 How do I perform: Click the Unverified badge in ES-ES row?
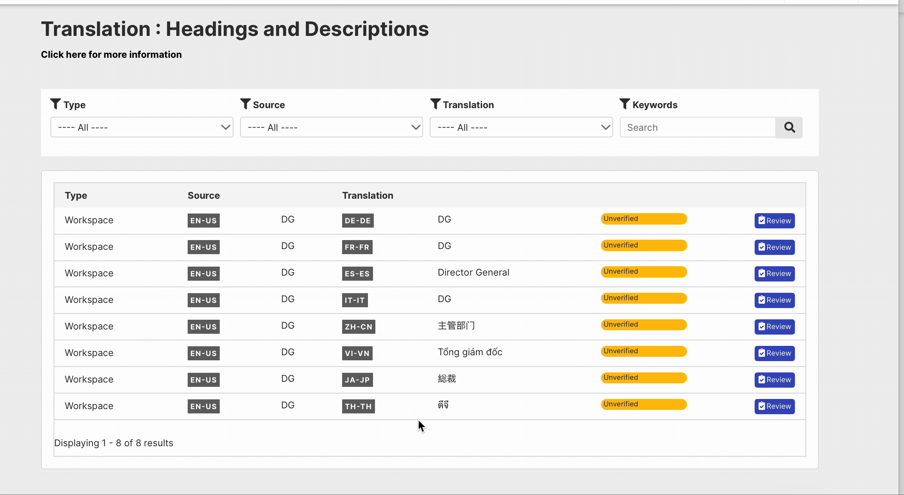click(644, 272)
